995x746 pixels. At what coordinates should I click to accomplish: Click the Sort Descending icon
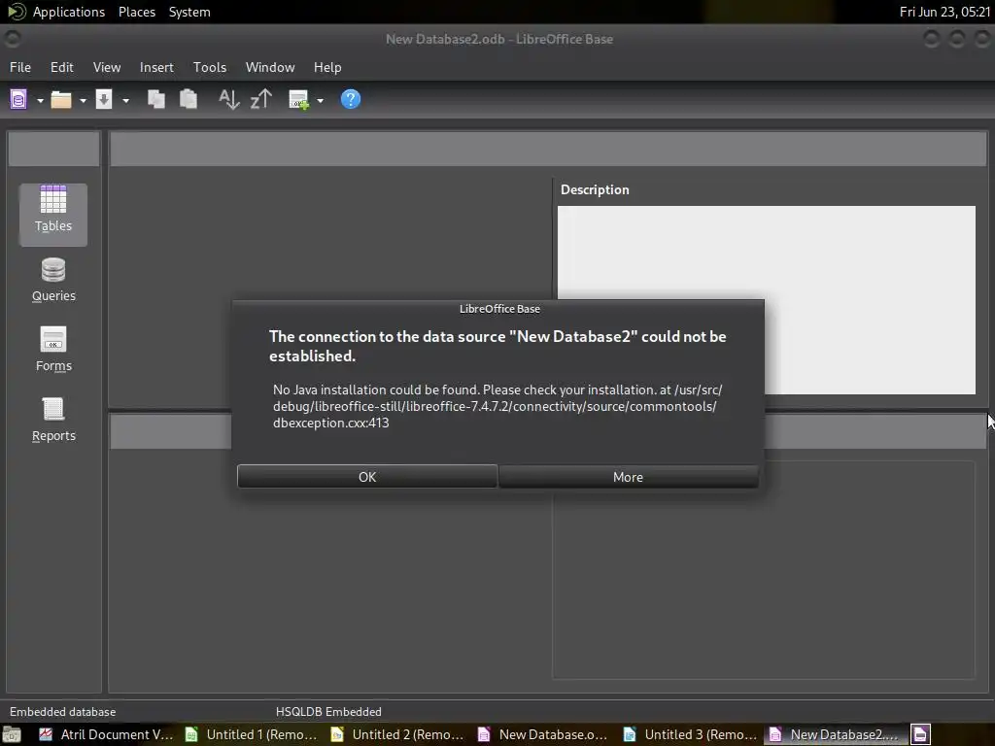(260, 100)
